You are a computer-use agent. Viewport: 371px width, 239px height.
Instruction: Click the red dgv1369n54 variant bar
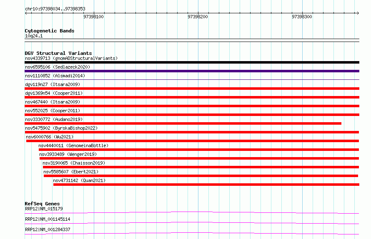[192, 97]
